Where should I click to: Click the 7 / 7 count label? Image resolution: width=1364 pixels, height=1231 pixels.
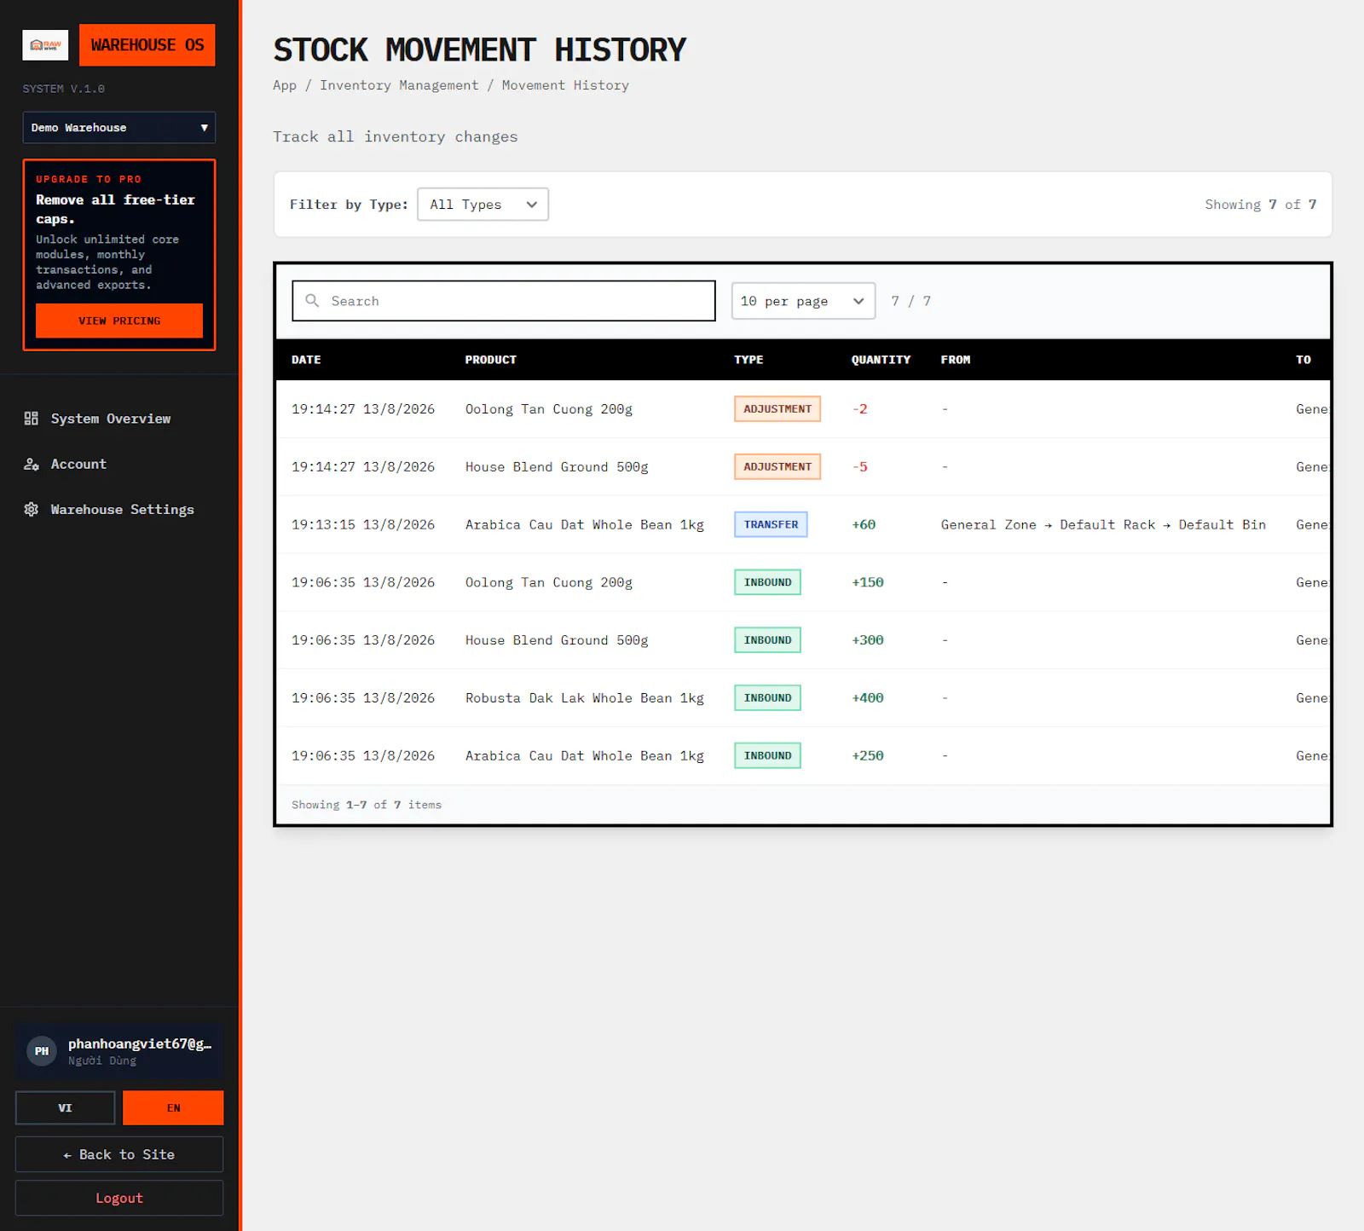[x=910, y=301]
